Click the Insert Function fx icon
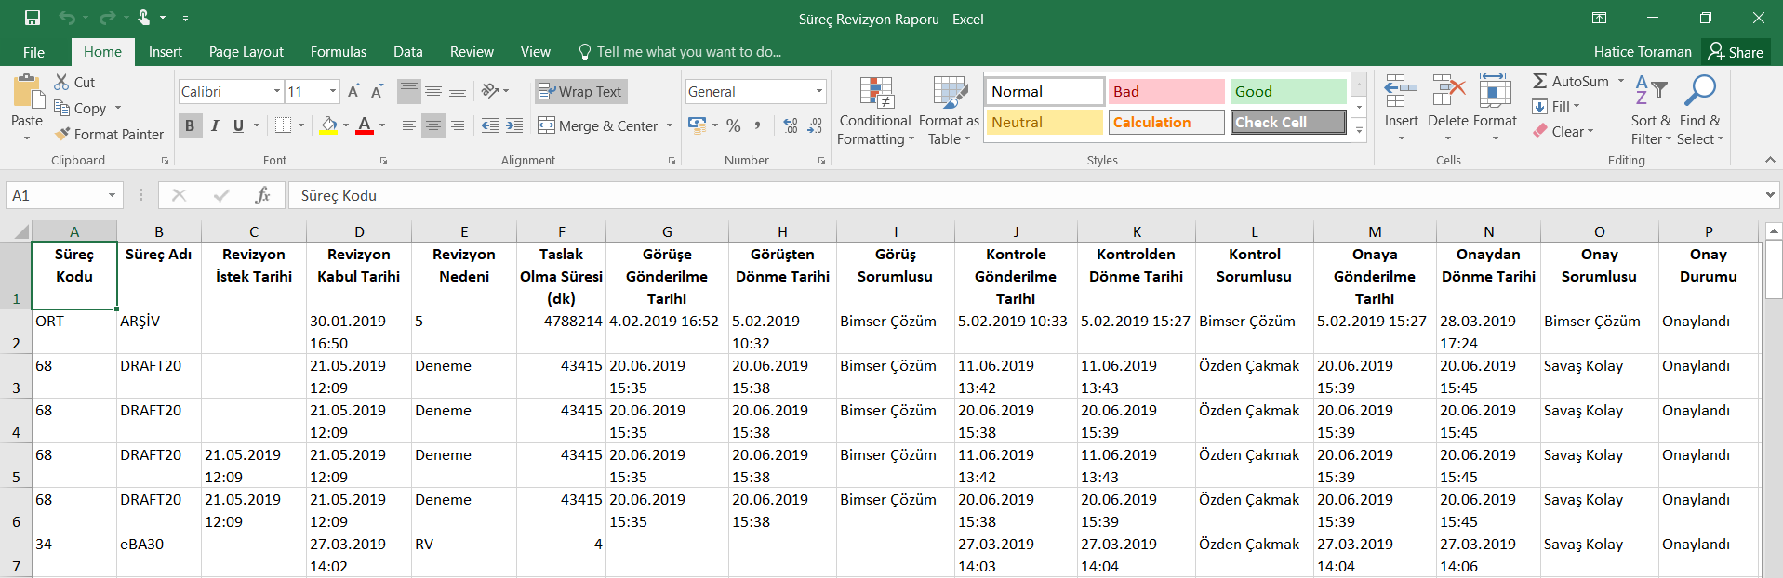This screenshot has height=578, width=1783. point(262,195)
